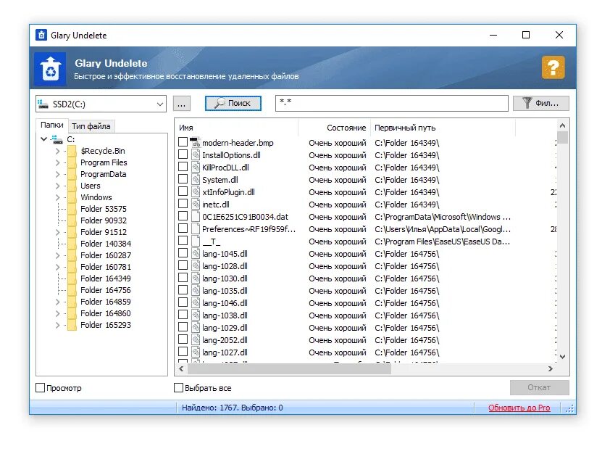The height and width of the screenshot is (454, 610).
Task: Tick the KillProcDLL.dll checkbox
Action: coord(183,167)
